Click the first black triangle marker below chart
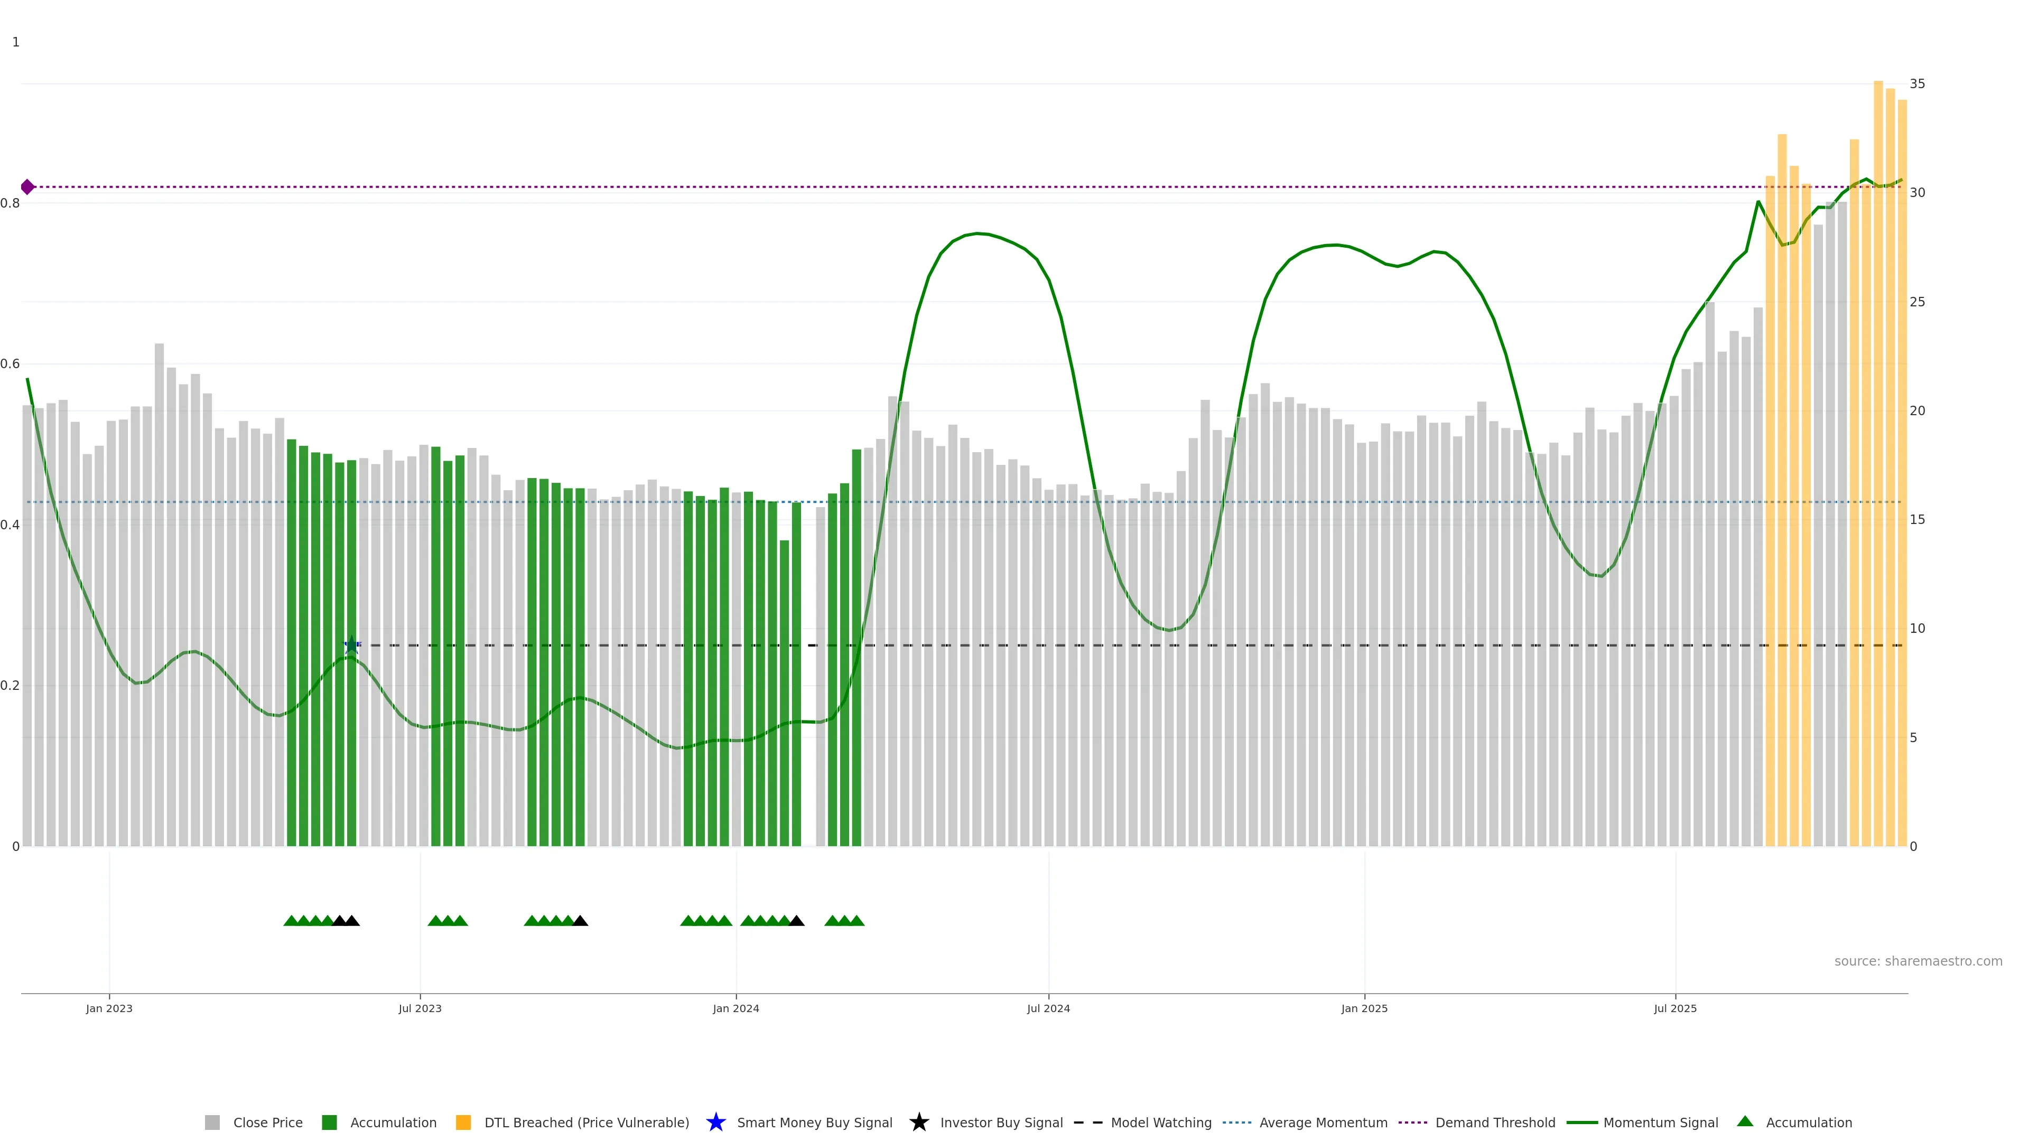Screen dimensions: 2029x1141 [x=339, y=921]
